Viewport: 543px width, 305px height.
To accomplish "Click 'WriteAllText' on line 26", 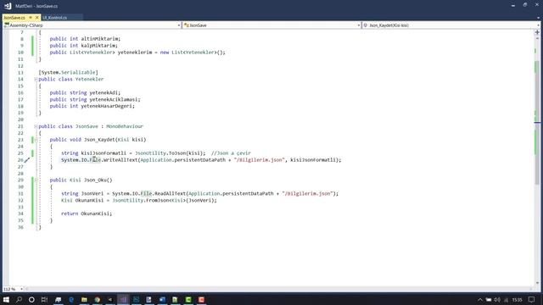I will pyautogui.click(x=120, y=160).
